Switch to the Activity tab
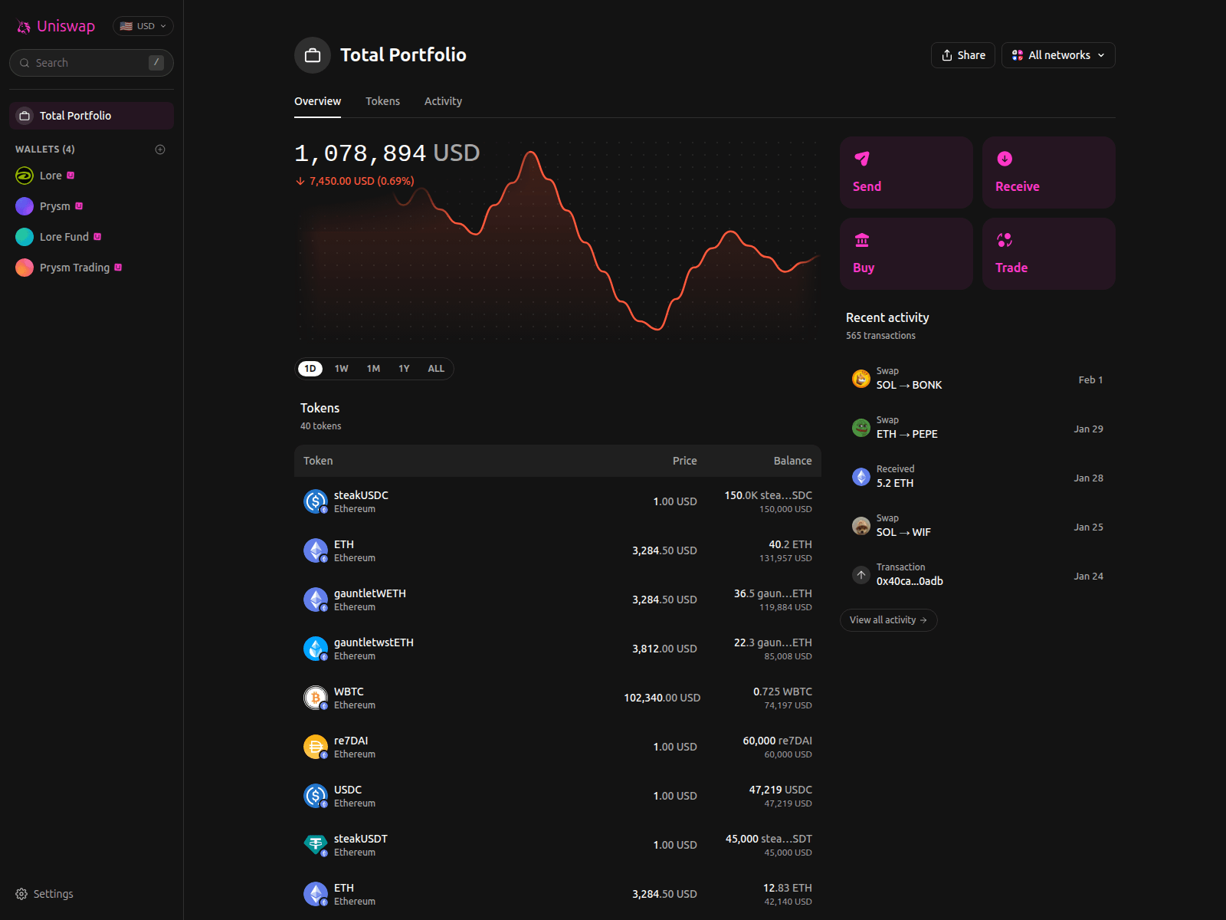Image resolution: width=1226 pixels, height=920 pixels. (443, 101)
